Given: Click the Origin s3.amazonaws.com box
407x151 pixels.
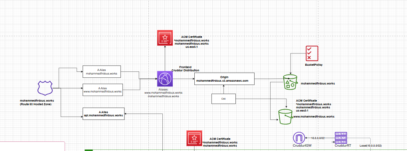Looking at the screenshot, I should pos(224,79).
